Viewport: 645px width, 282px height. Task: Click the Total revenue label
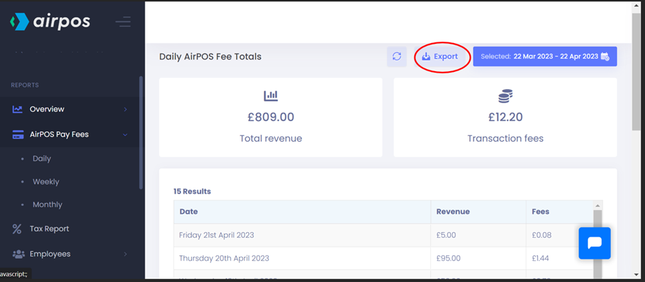(x=270, y=138)
